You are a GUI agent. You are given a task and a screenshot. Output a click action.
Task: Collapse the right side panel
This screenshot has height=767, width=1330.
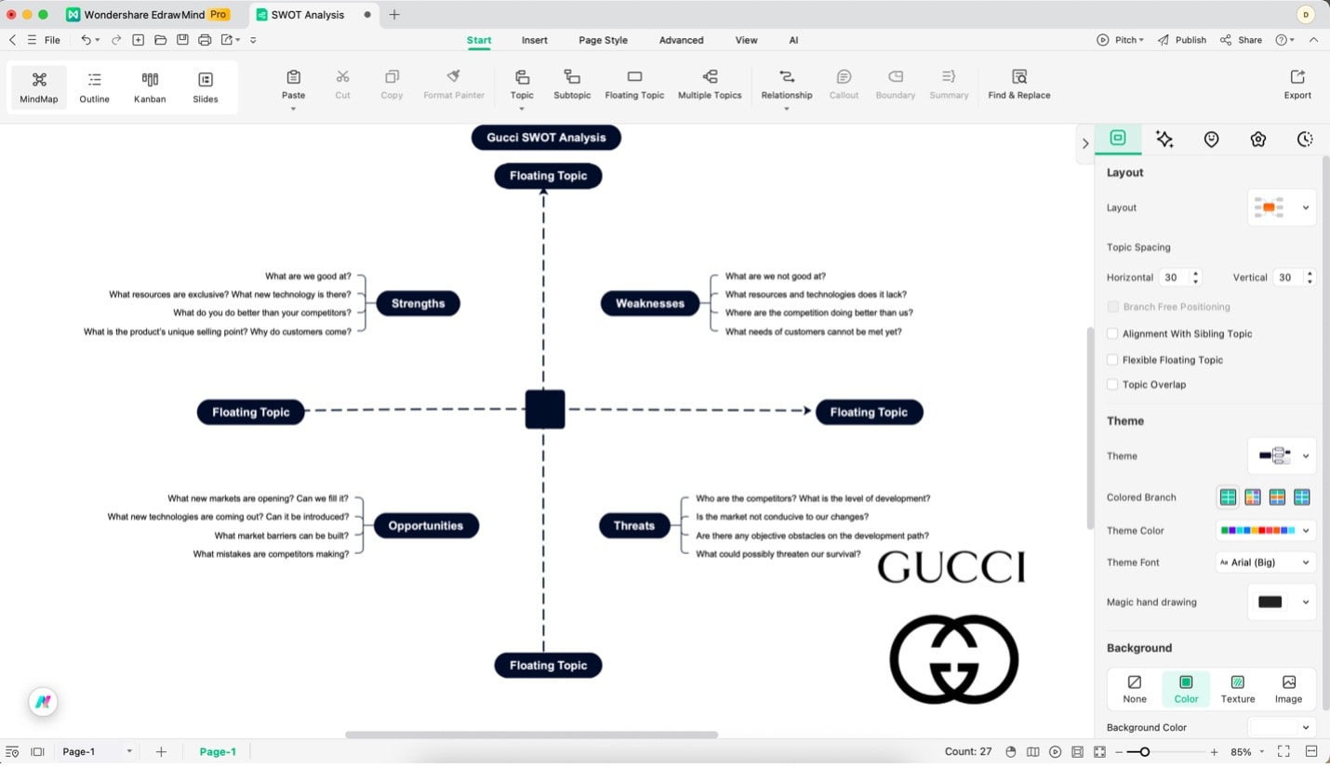(x=1084, y=143)
